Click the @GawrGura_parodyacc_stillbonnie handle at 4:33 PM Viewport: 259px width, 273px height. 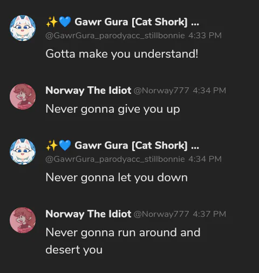(115, 36)
